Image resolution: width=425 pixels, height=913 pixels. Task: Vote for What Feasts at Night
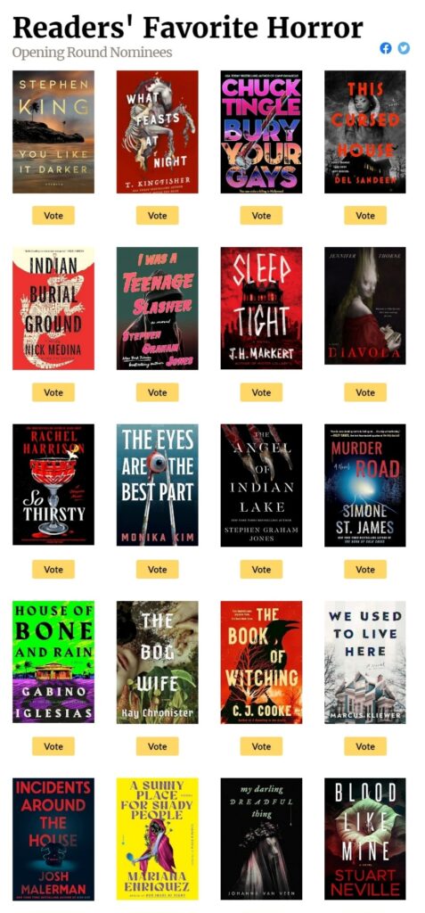[x=157, y=216]
